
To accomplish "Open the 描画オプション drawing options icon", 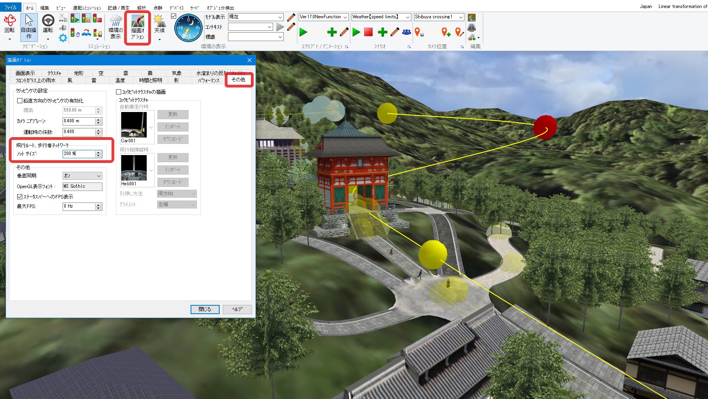I will (x=138, y=27).
